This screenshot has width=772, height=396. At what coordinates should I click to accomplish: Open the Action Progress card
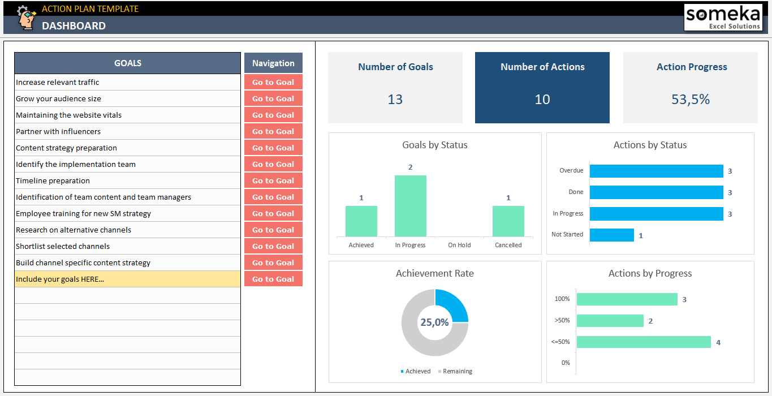tap(690, 88)
